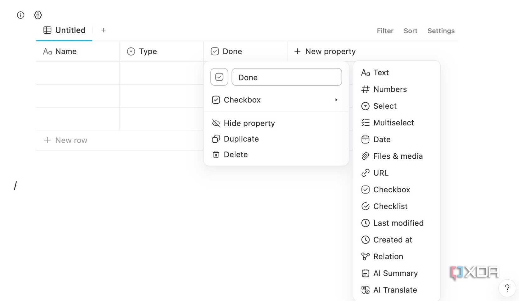This screenshot has width=519, height=301.
Task: Open the settings gear icon
Action: [x=38, y=15]
